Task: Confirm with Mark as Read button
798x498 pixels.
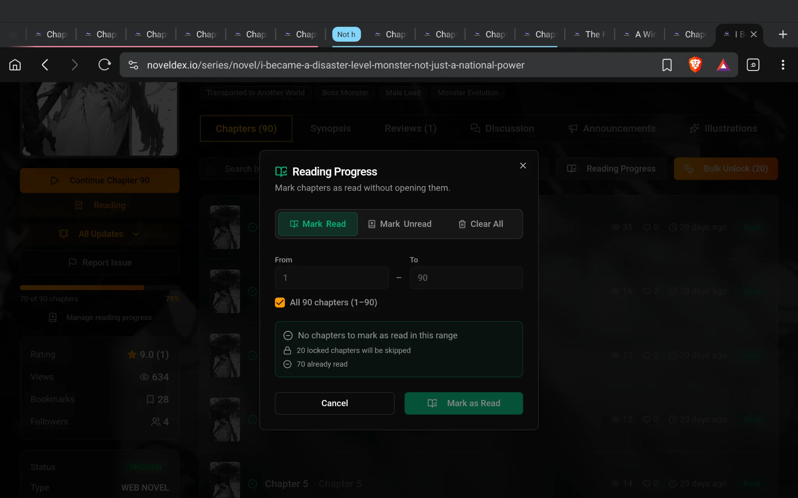Action: [x=464, y=403]
